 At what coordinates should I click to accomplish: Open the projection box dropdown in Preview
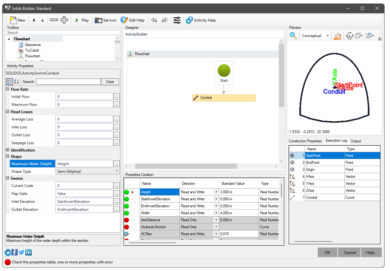click(x=370, y=36)
